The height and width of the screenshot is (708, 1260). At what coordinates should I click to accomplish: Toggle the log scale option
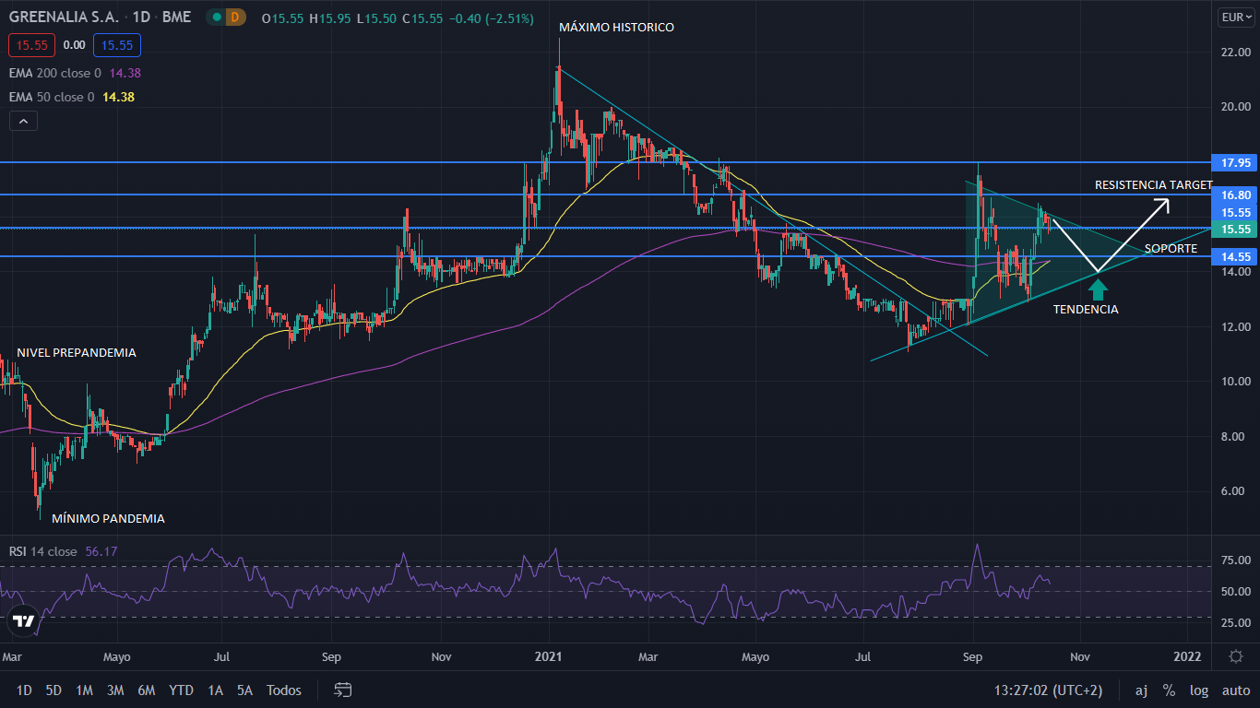pos(1198,690)
